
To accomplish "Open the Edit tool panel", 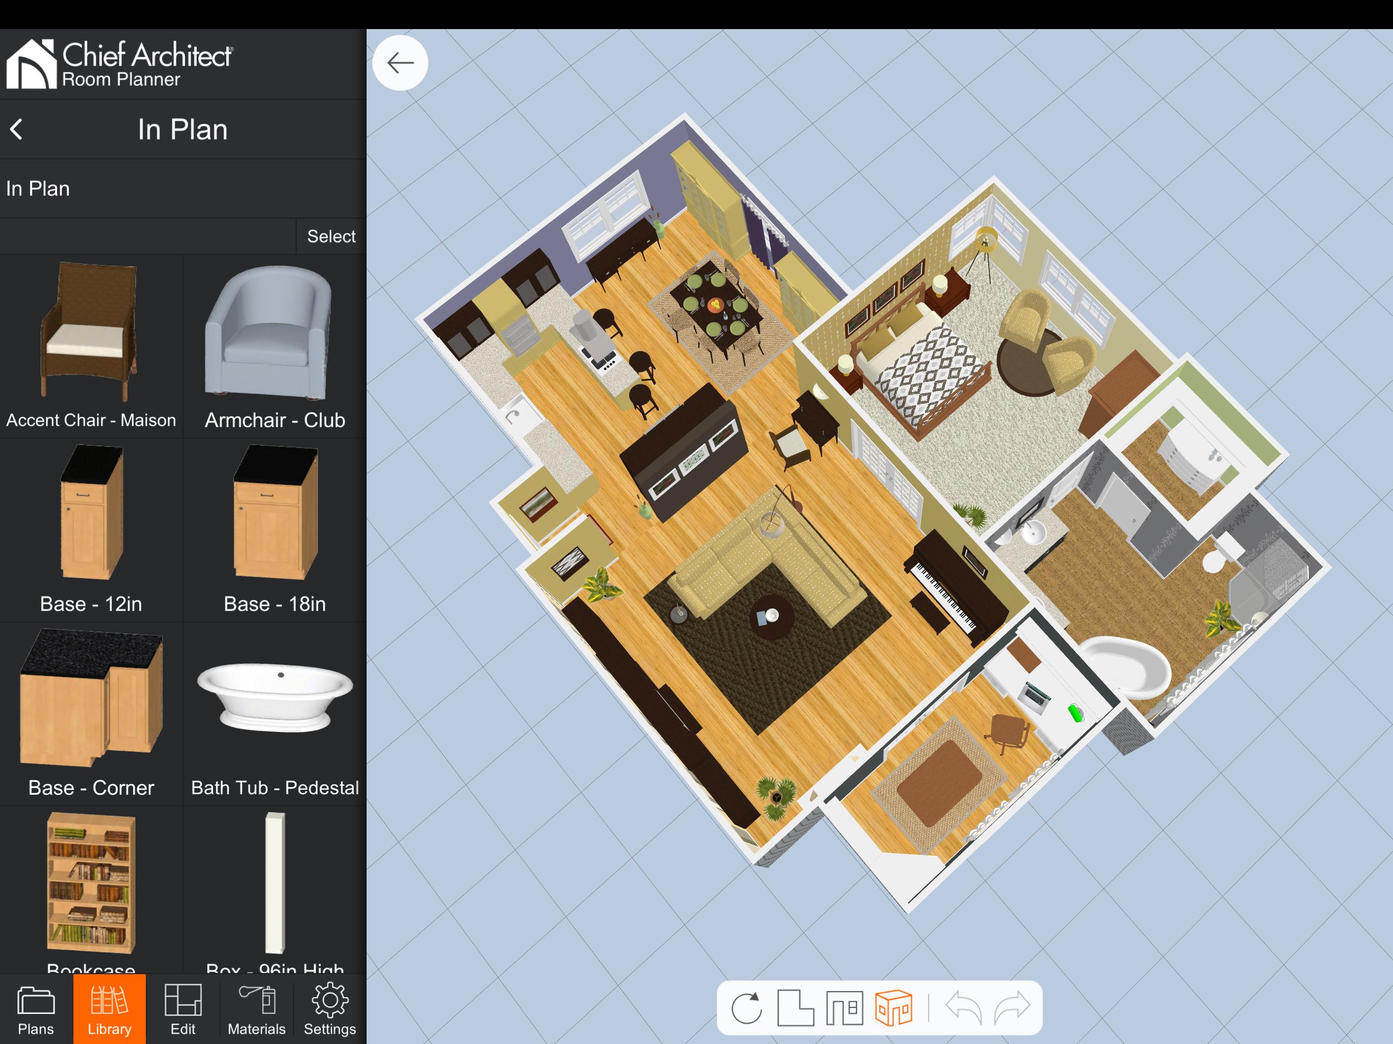I will tap(179, 1009).
